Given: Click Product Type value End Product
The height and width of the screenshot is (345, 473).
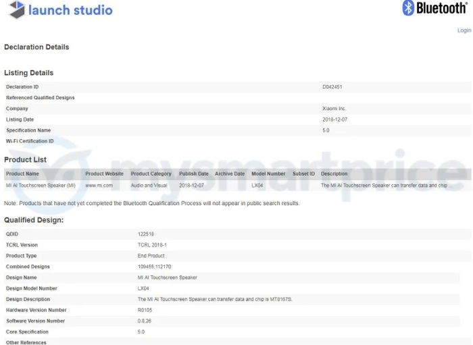Looking at the screenshot, I should [151, 256].
